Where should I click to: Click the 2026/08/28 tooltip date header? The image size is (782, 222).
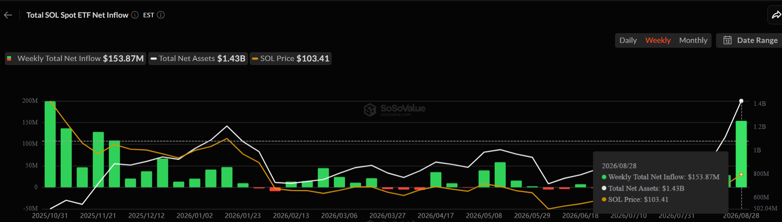619,166
